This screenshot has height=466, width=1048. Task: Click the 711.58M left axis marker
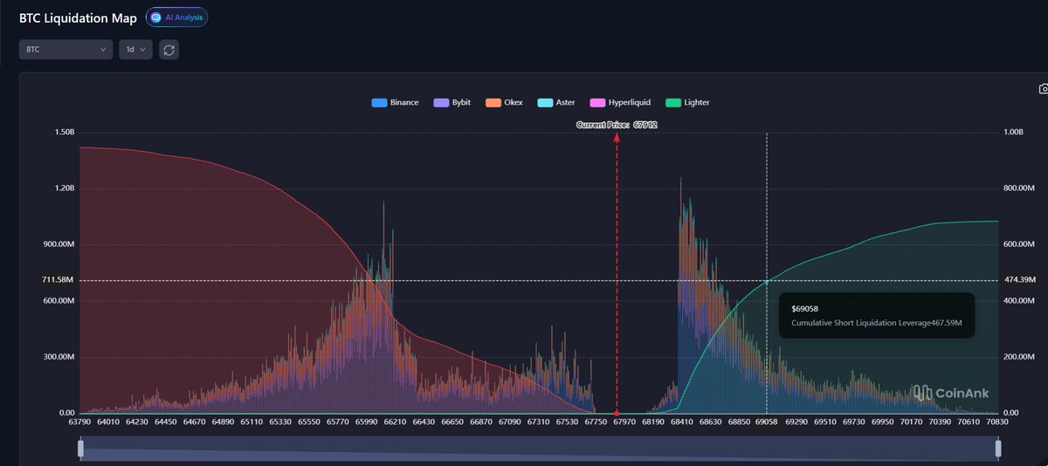(58, 280)
